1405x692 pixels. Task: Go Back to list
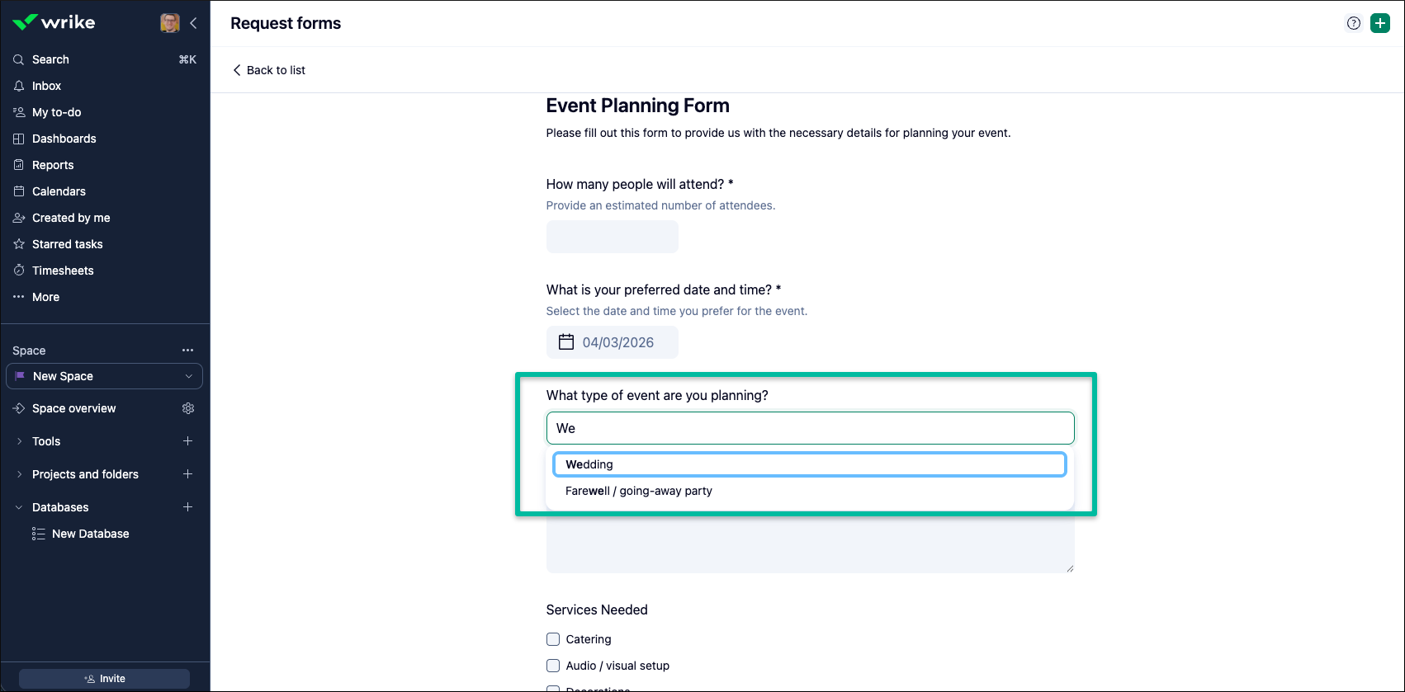[269, 70]
